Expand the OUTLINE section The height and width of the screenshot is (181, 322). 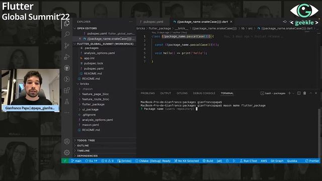(x=105, y=145)
